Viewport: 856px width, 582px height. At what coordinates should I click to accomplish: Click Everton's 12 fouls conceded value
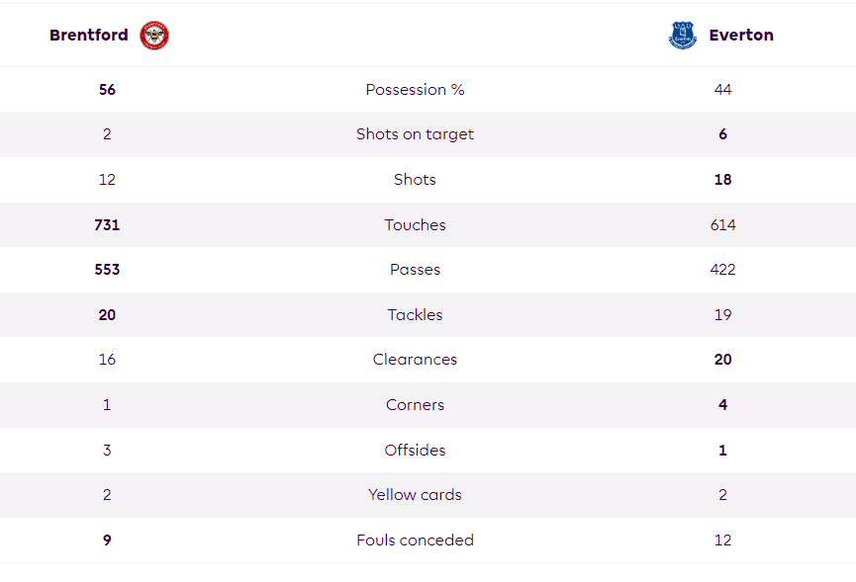pyautogui.click(x=722, y=540)
